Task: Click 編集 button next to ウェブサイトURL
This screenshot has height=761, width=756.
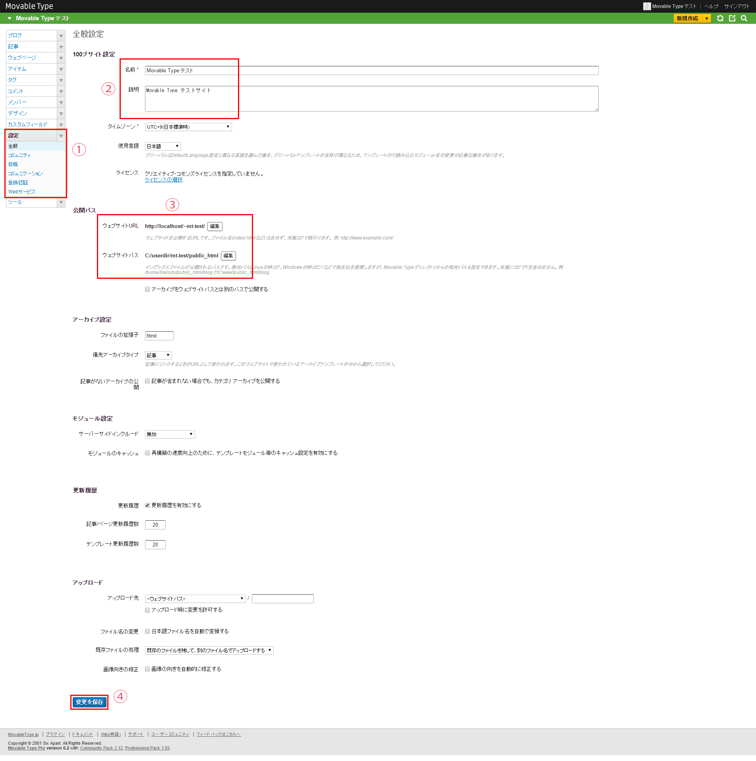Action: tap(215, 226)
